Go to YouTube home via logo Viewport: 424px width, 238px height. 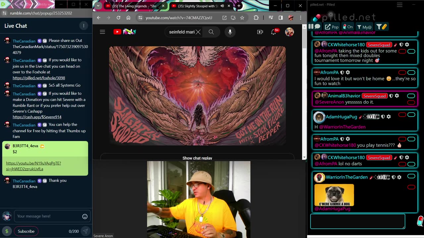tap(125, 32)
